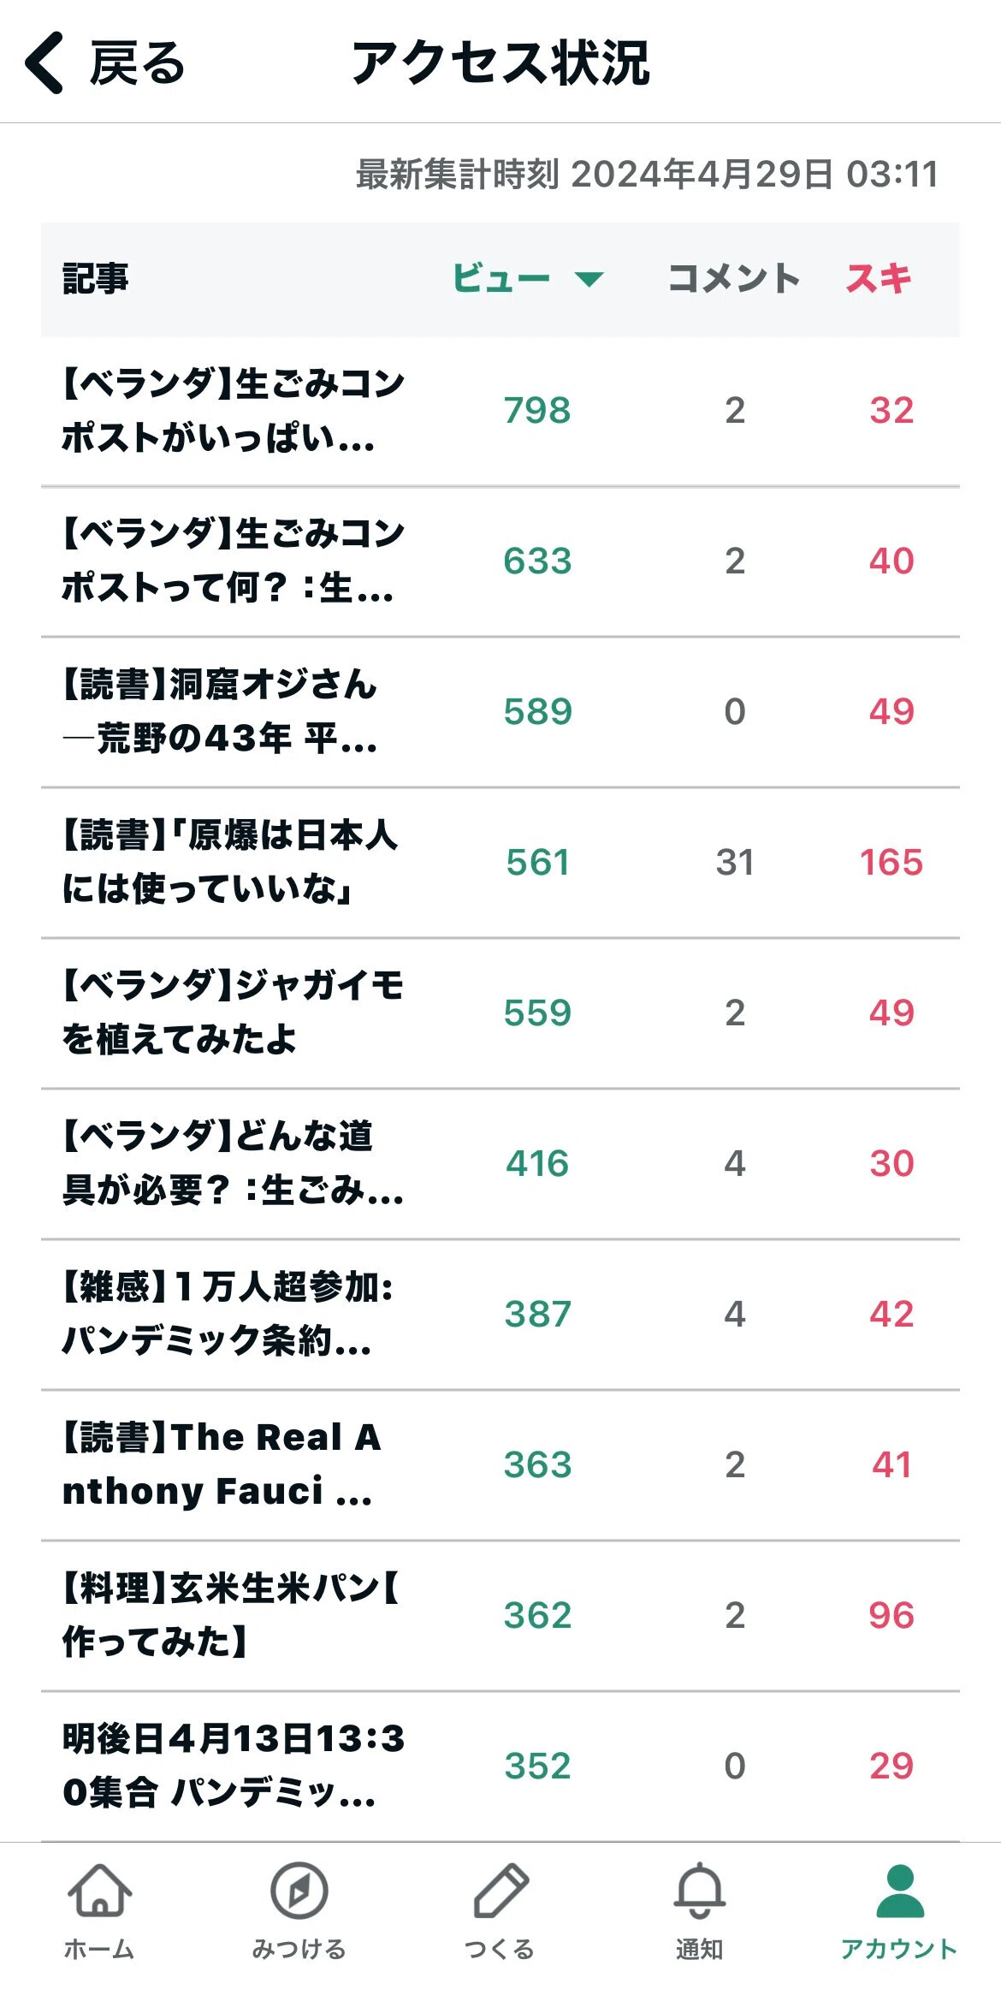Tap the つくる pencil icon
The height and width of the screenshot is (2013, 1001).
pos(500,1890)
